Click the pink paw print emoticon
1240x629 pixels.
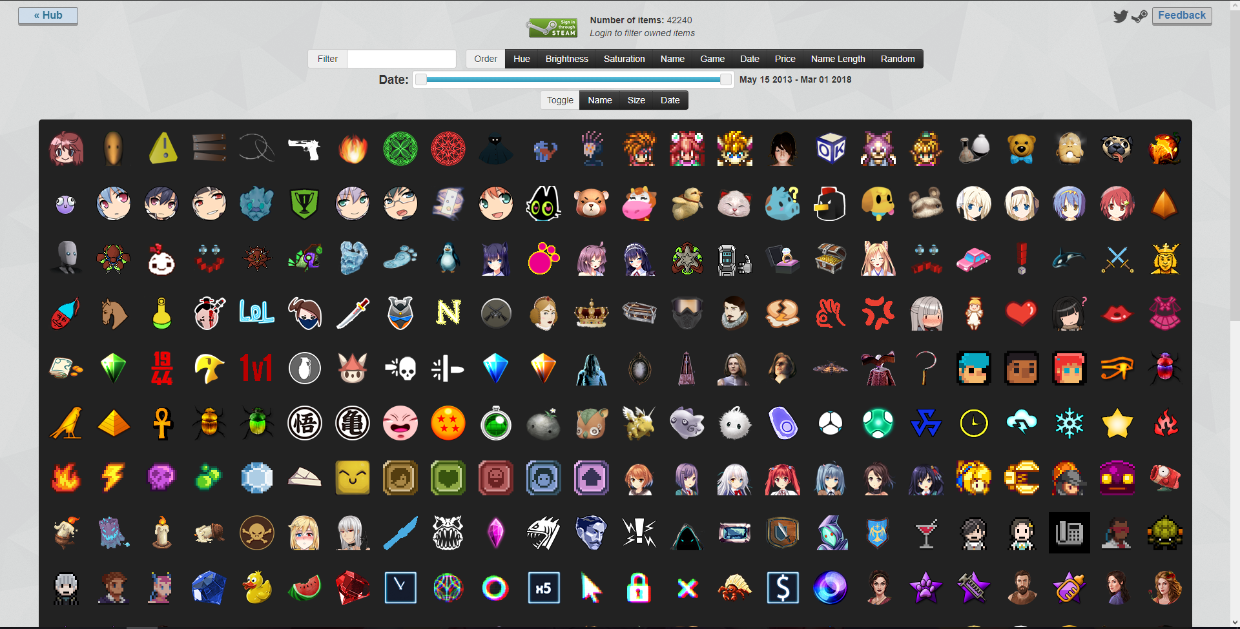pyautogui.click(x=544, y=258)
